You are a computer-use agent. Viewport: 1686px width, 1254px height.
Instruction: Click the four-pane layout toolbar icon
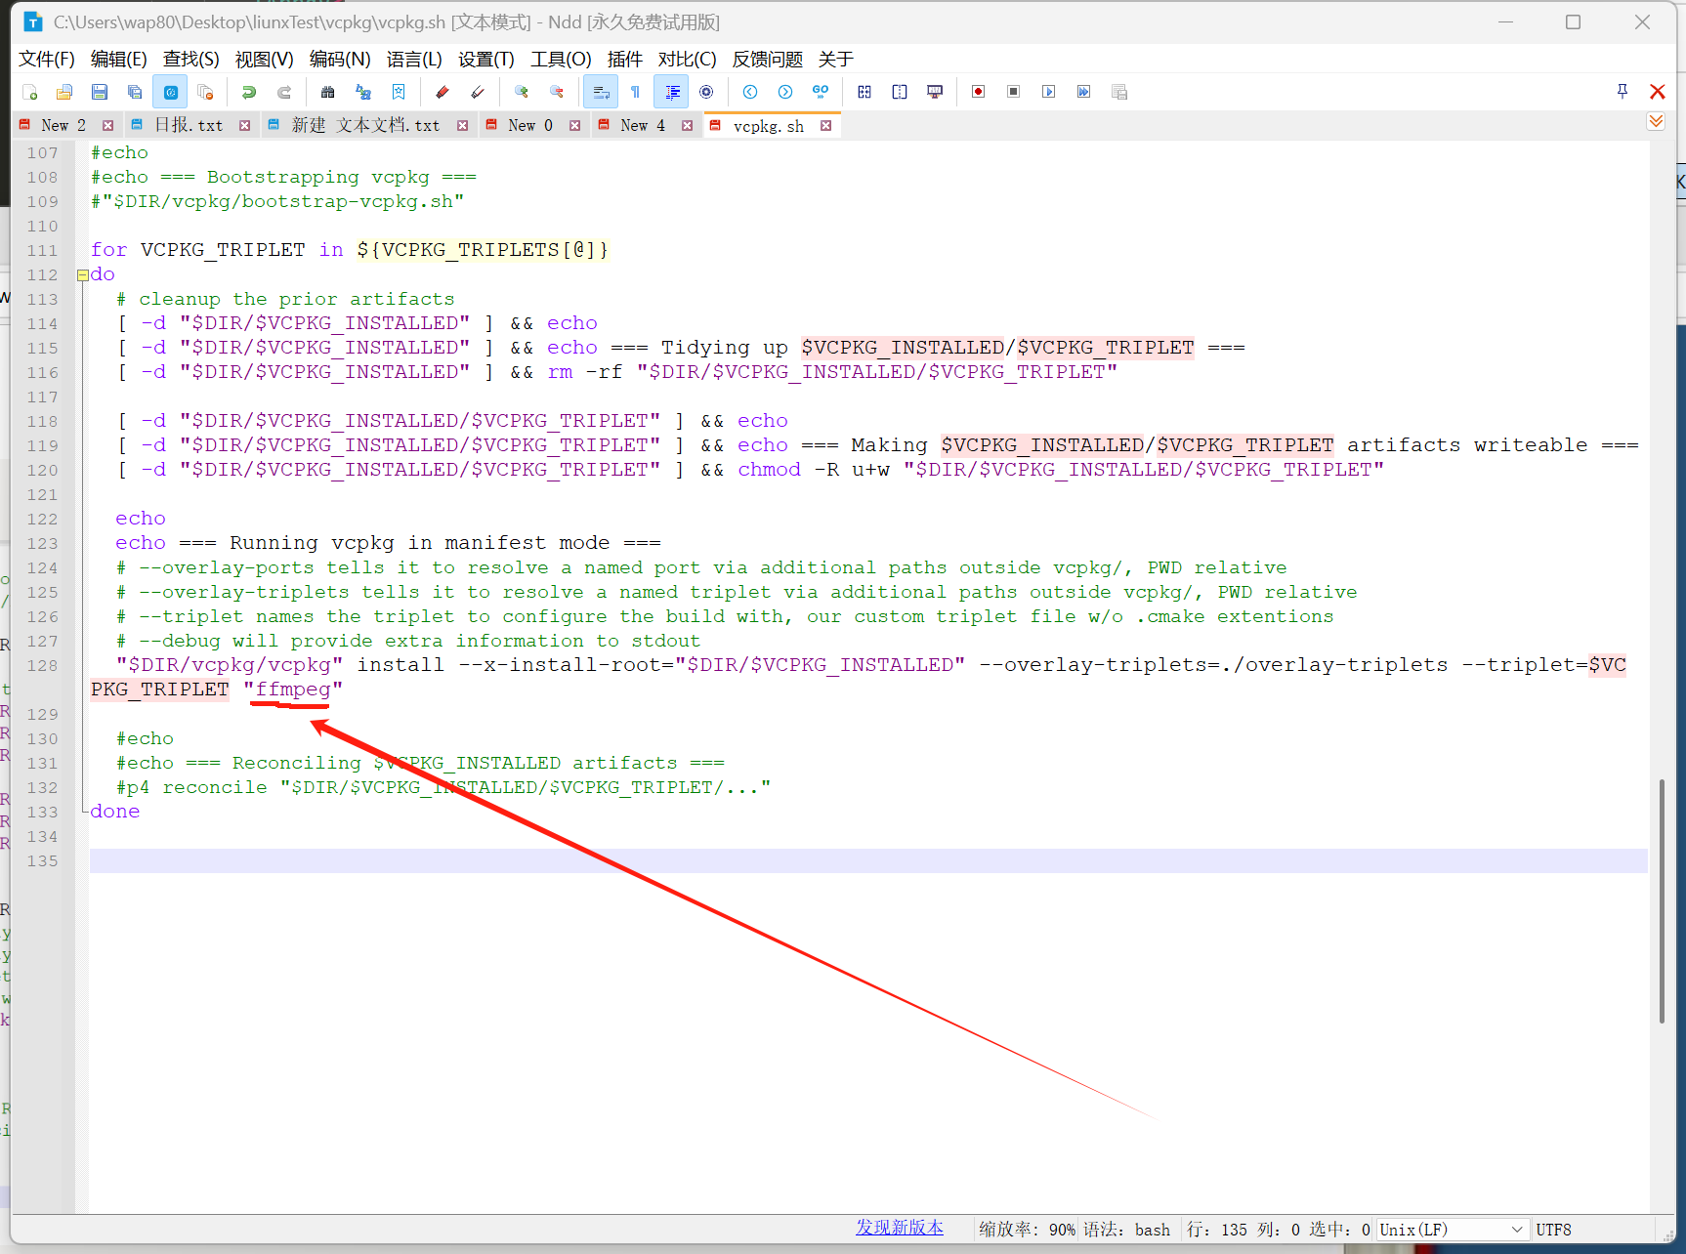click(864, 92)
